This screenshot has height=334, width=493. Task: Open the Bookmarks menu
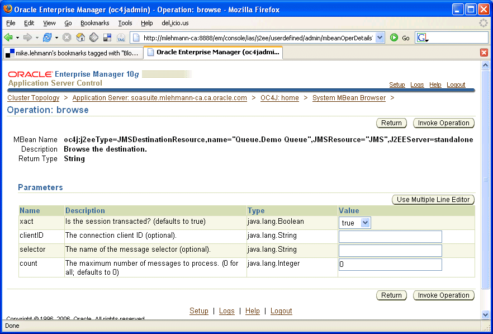(95, 23)
